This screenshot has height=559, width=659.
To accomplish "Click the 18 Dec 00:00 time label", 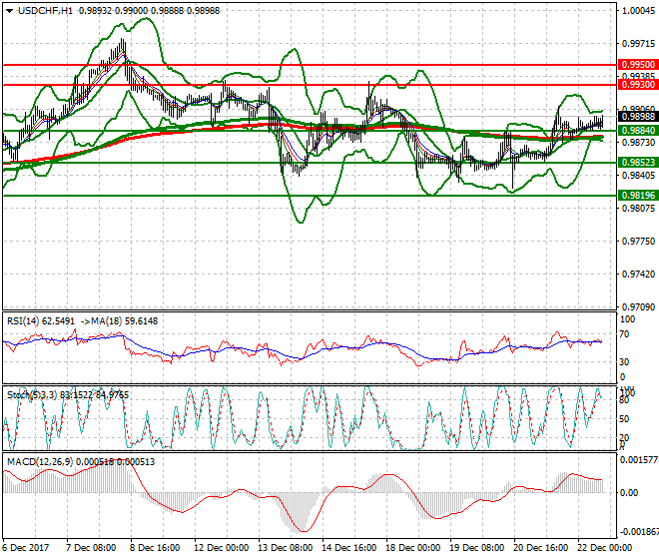I will 412,548.
